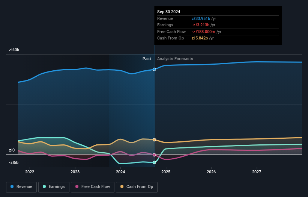The width and height of the screenshot is (308, 197).
Task: Click the -zł3.213b earnings value in tooltip
Action: click(x=200, y=25)
